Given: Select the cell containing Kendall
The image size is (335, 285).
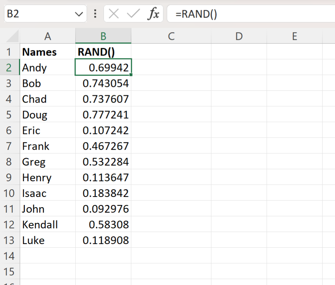Looking at the screenshot, I should (x=48, y=224).
